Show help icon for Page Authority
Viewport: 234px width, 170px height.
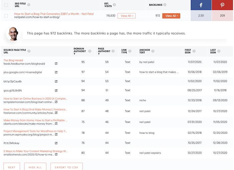[113, 51]
